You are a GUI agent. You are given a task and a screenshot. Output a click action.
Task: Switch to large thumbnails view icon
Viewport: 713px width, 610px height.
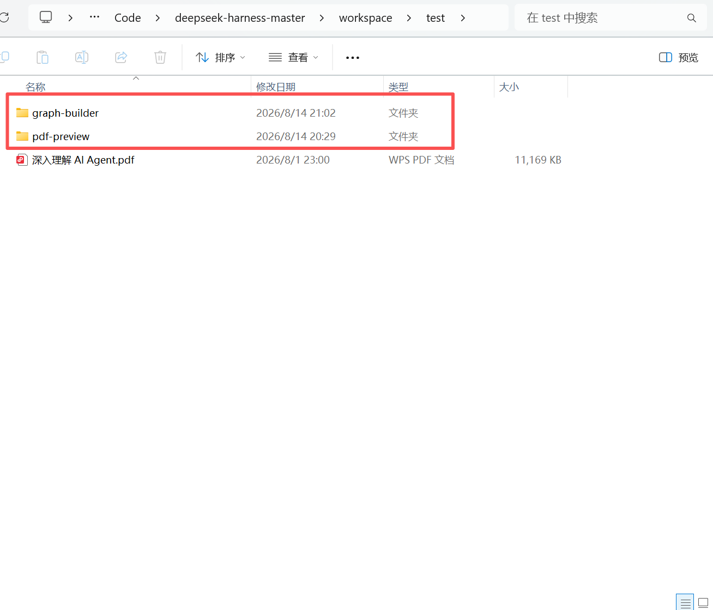[703, 602]
